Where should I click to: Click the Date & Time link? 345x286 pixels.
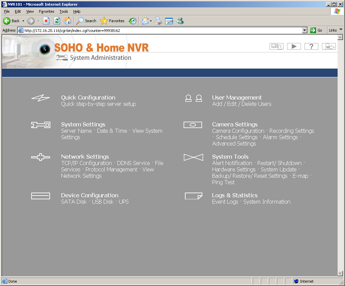112,131
